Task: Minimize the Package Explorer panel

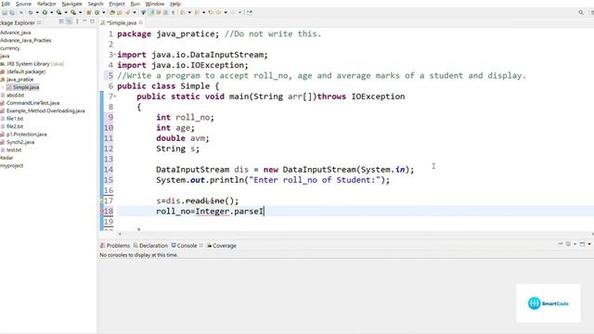Action: 84,21
